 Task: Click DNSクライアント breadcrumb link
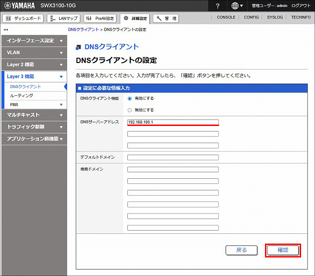pos(83,30)
